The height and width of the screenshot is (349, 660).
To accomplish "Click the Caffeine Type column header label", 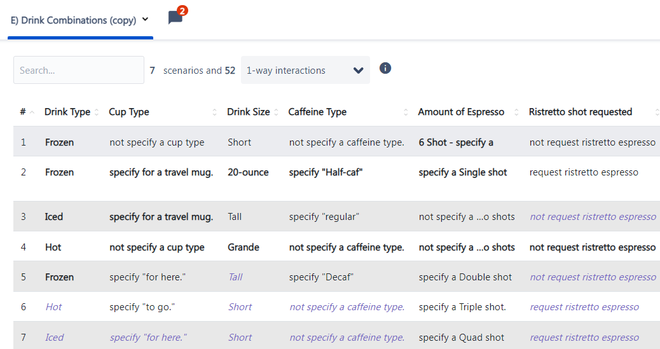I will (x=317, y=112).
